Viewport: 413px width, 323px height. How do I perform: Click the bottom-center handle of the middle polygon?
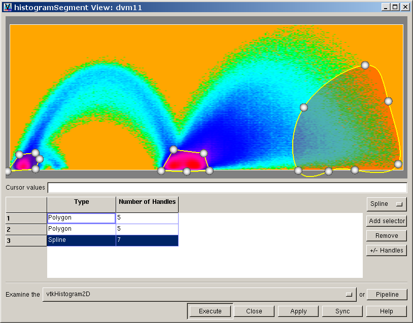click(x=187, y=171)
